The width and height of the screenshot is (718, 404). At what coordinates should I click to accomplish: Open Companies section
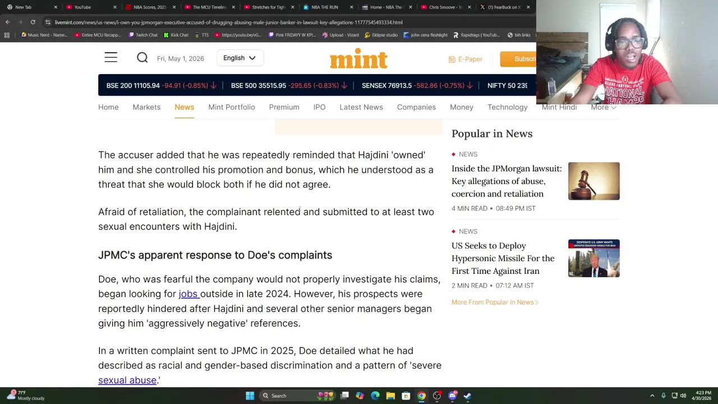click(x=416, y=107)
